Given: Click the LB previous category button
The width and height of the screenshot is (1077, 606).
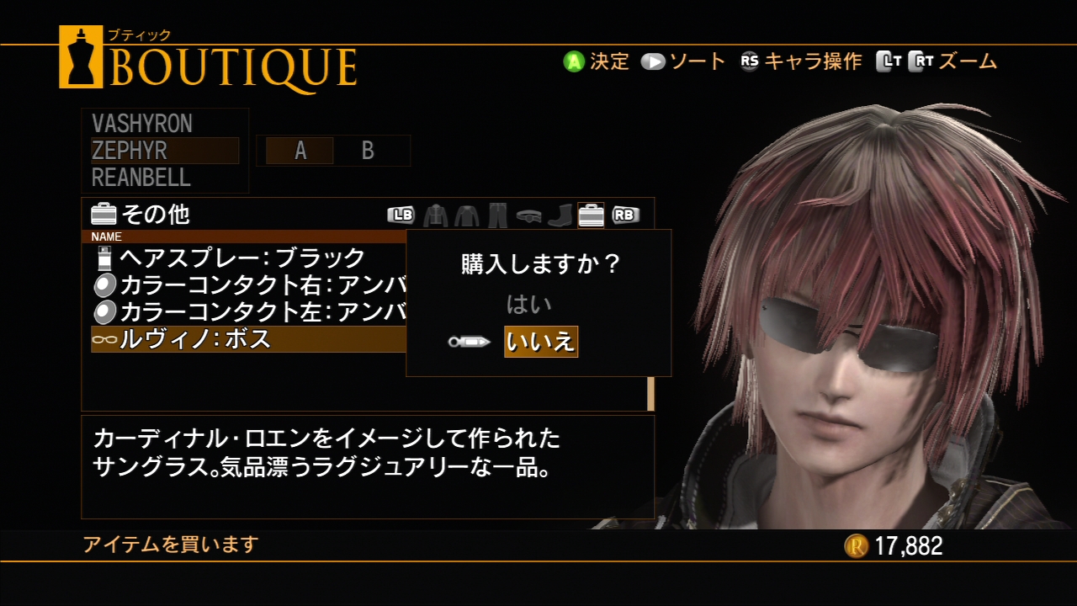Looking at the screenshot, I should (x=401, y=215).
